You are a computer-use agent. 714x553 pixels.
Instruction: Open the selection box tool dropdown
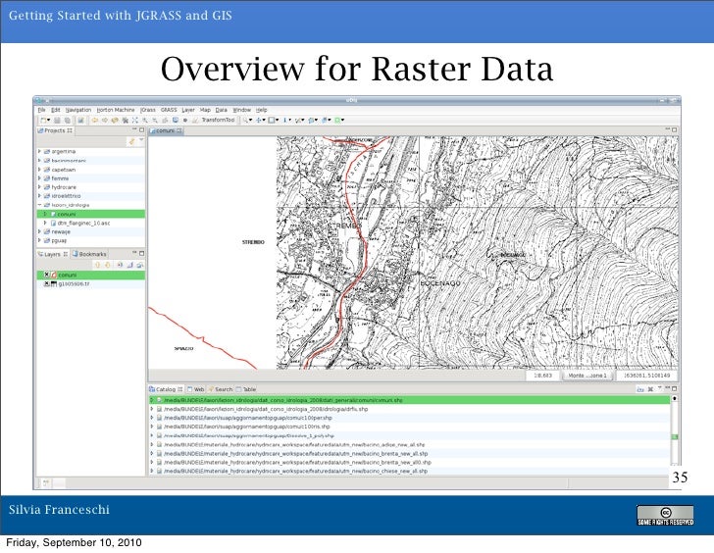coord(277,121)
